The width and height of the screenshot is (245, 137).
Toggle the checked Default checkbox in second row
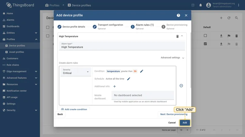[x=205, y=44]
